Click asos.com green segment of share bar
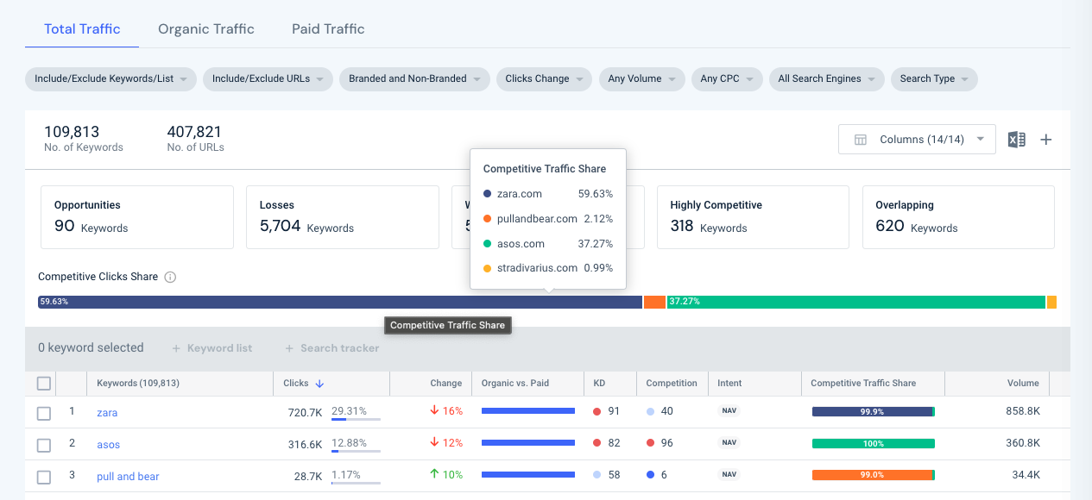 pos(855,302)
